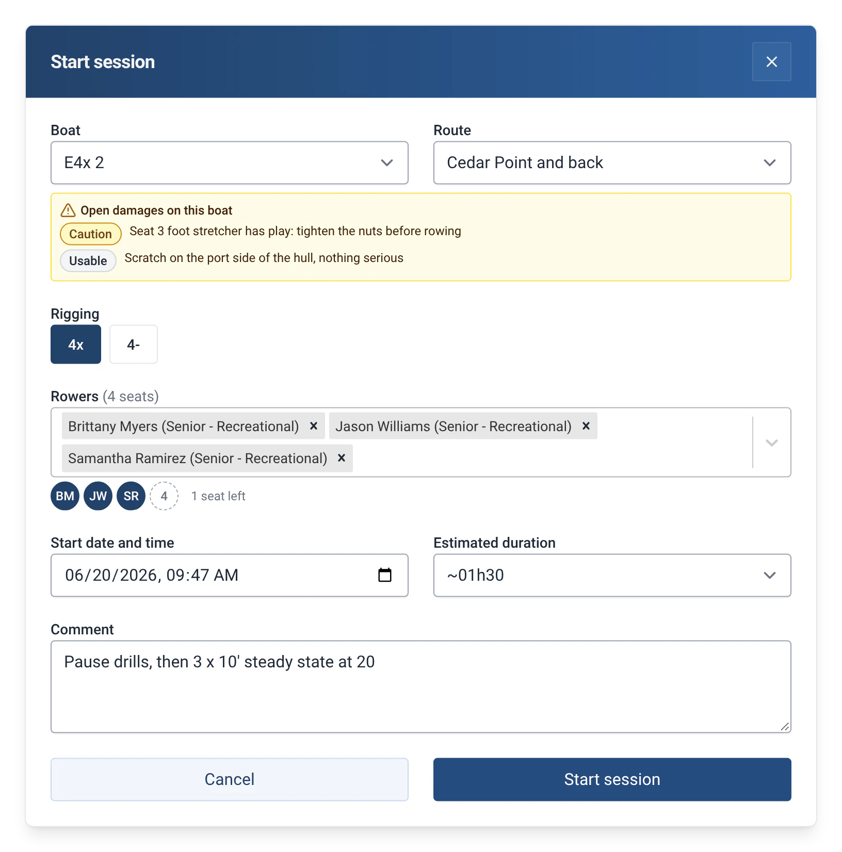The width and height of the screenshot is (842, 852).
Task: Click the Cancel button
Action: [x=230, y=779]
